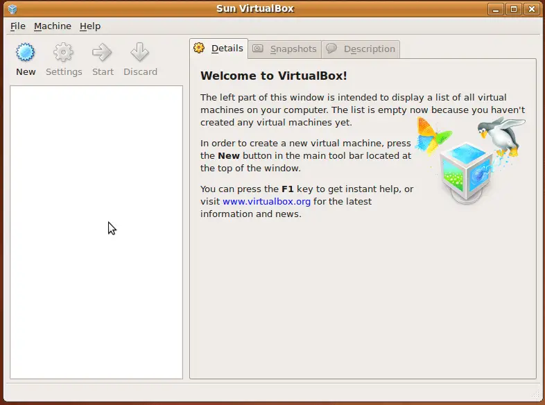
Task: Click the VirtualBox cube icon in title bar
Action: click(x=12, y=9)
